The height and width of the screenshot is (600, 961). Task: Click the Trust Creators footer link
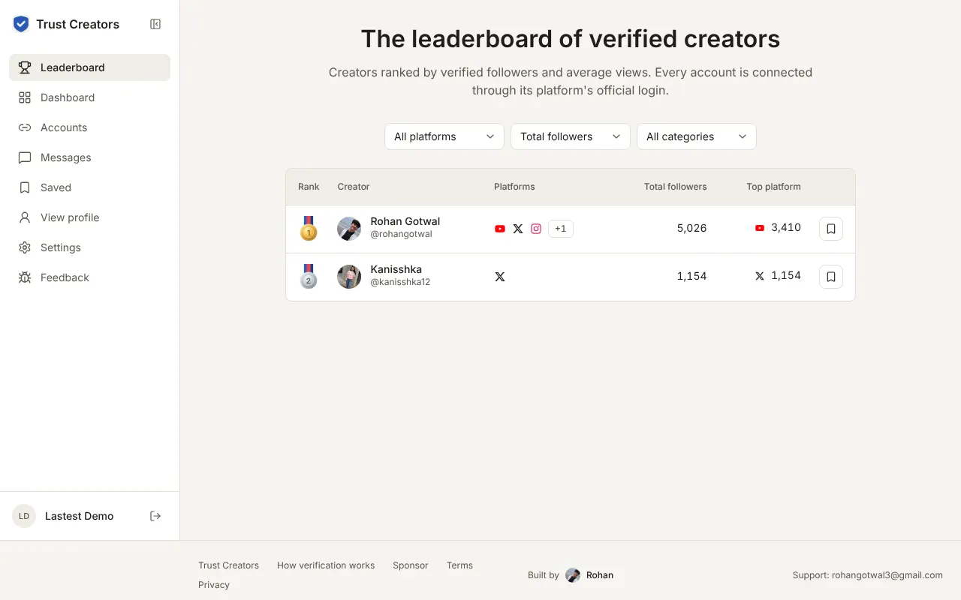click(x=228, y=565)
